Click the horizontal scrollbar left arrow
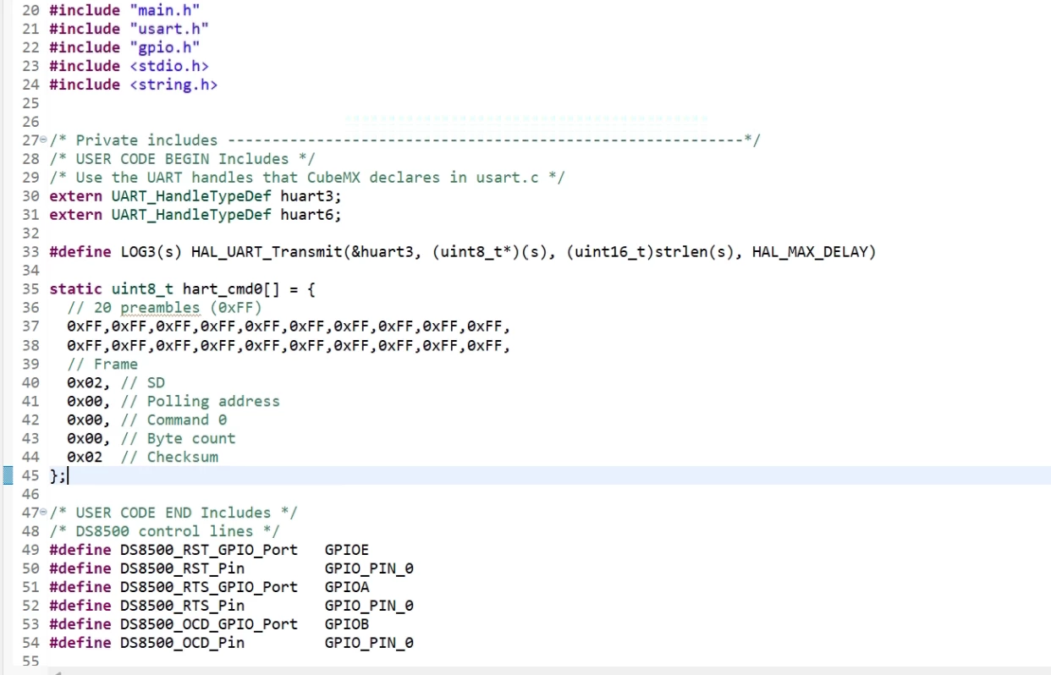This screenshot has height=675, width=1051. pos(57,672)
